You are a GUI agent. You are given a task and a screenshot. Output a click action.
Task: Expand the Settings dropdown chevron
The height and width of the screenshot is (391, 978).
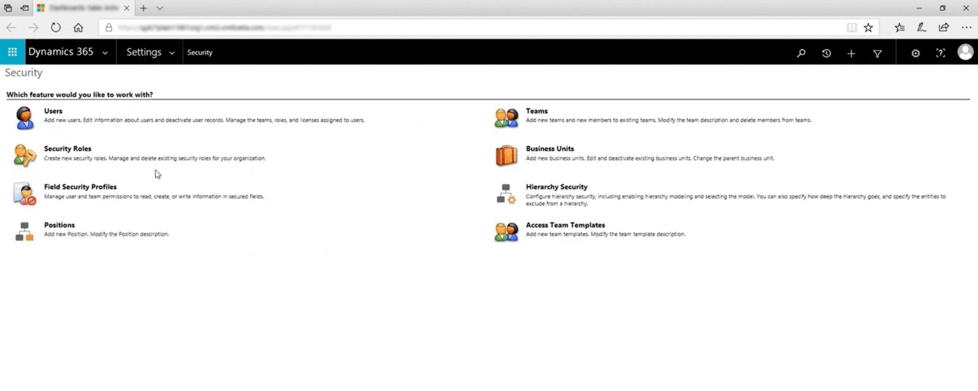(172, 53)
